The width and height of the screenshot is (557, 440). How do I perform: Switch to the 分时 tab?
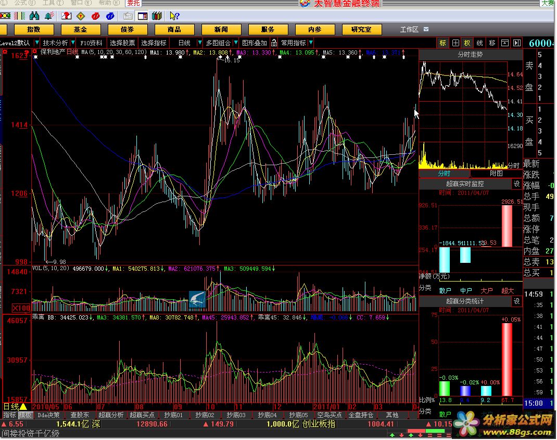pos(445,174)
